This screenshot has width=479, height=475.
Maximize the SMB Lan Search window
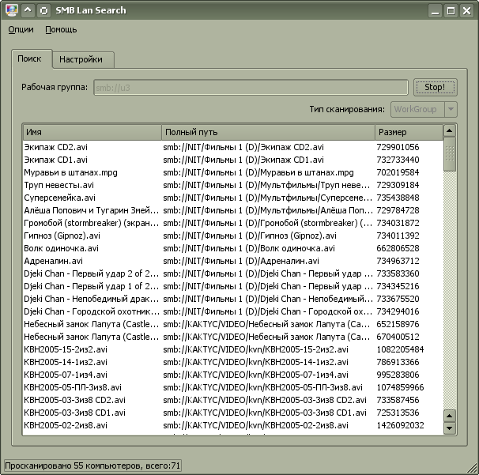[x=451, y=11]
